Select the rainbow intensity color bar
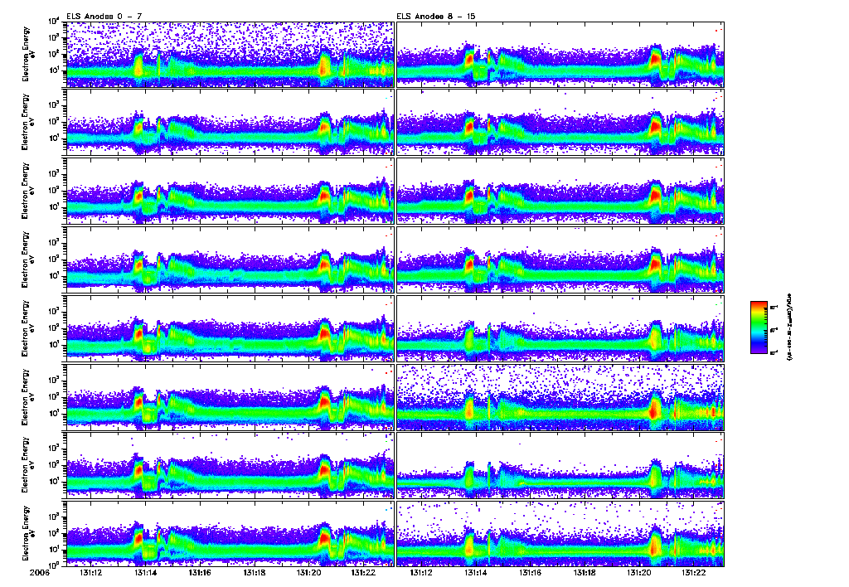The image size is (849, 587). pos(759,327)
